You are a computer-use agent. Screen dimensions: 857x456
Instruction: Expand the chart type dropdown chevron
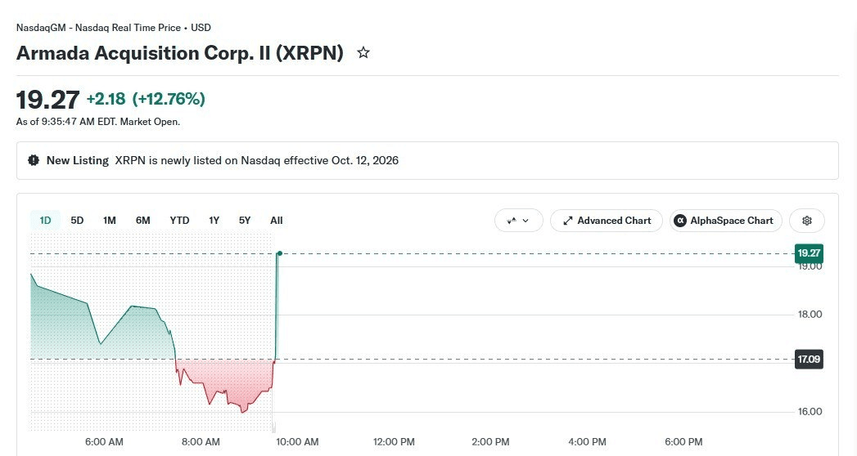tap(525, 221)
